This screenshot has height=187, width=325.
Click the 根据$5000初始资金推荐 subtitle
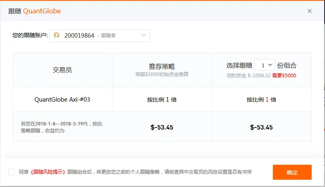click(162, 74)
